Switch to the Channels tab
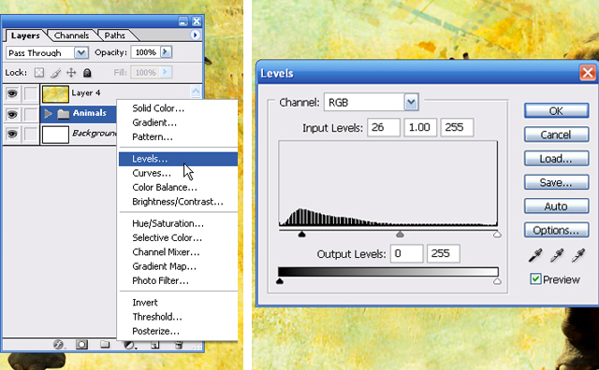 [x=71, y=36]
